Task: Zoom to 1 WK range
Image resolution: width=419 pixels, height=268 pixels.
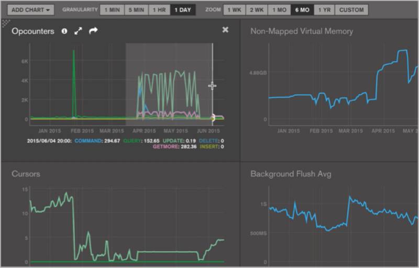Action: pyautogui.click(x=234, y=10)
